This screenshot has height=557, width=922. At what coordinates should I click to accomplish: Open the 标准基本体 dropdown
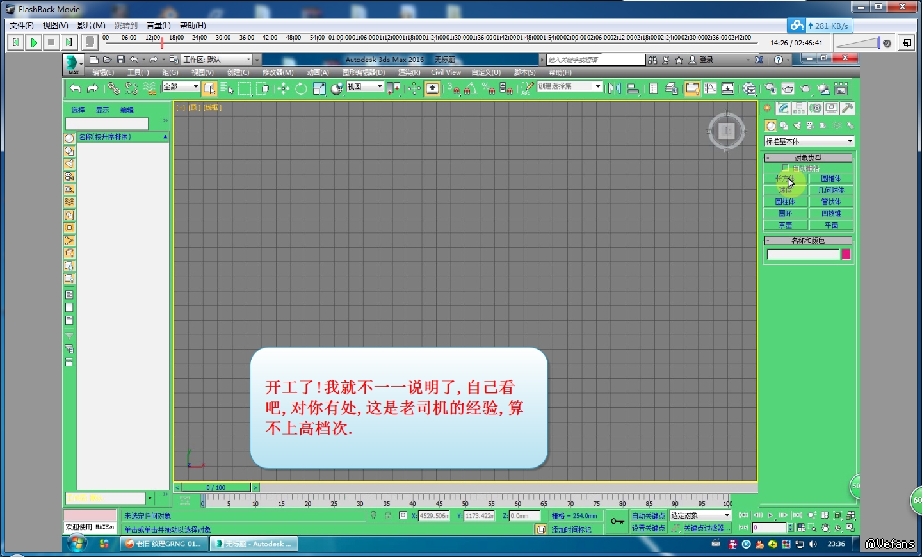809,141
